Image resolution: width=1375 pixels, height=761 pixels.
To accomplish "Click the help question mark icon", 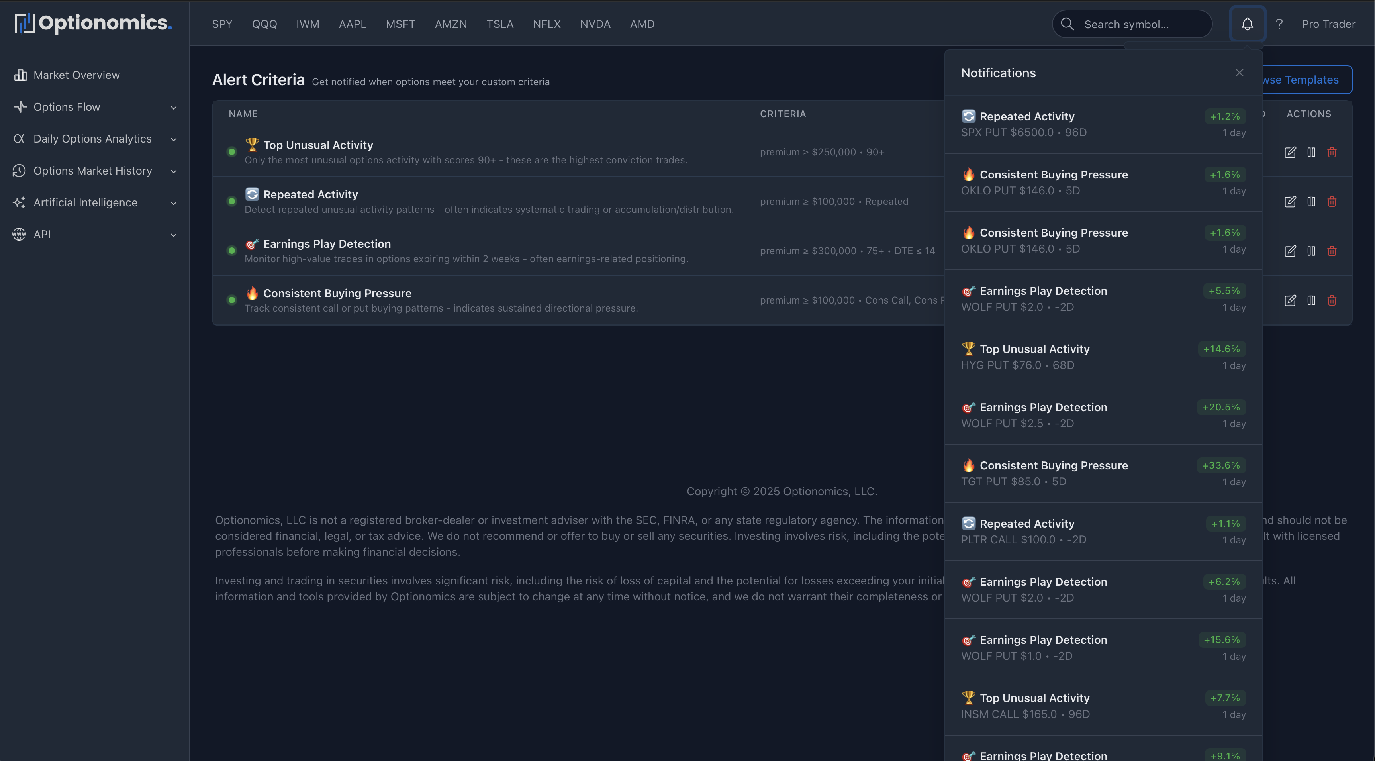I will point(1279,24).
